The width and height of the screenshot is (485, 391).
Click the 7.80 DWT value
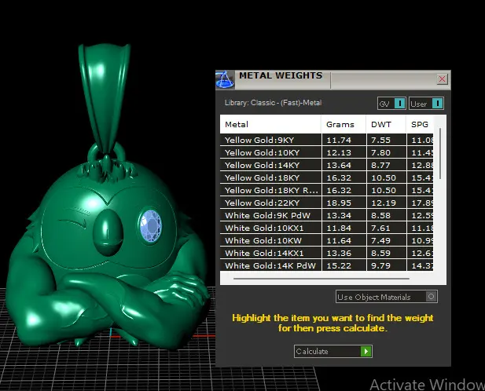[380, 153]
